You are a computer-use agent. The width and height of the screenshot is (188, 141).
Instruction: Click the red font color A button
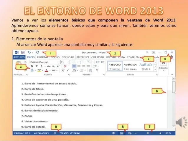click(x=46, y=70)
